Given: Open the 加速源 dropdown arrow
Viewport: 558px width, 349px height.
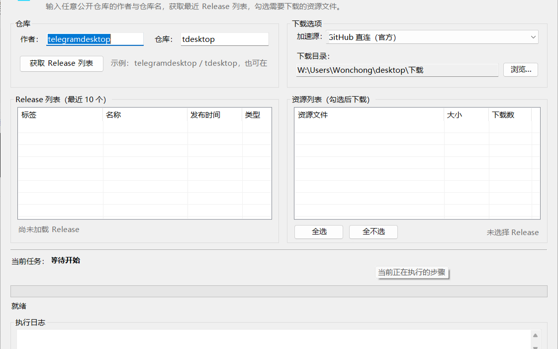Looking at the screenshot, I should point(533,37).
